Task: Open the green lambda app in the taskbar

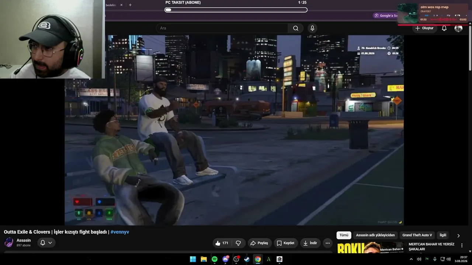Action: (269, 259)
